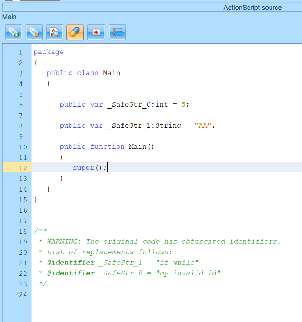Toggle the deobfuscation pill button
This screenshot has height=322, width=302.
click(75, 32)
